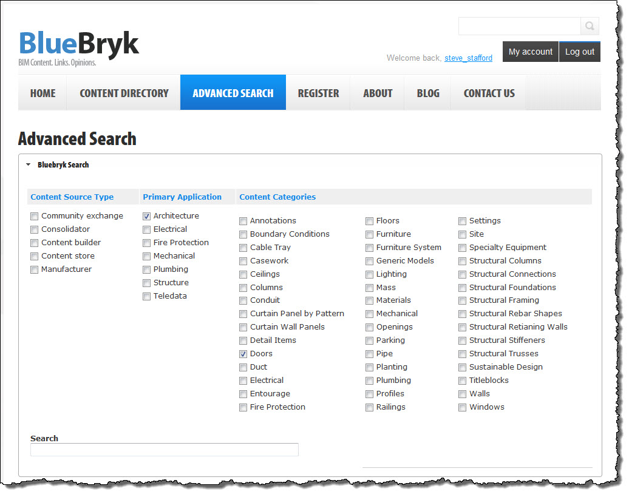This screenshot has width=629, height=494.
Task: Tick the Walls checkbox
Action: [x=463, y=394]
